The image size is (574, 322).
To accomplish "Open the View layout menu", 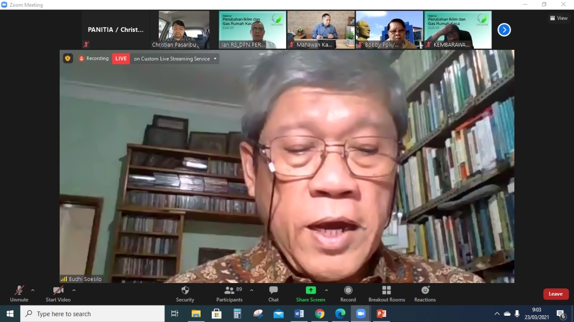I will [x=559, y=18].
